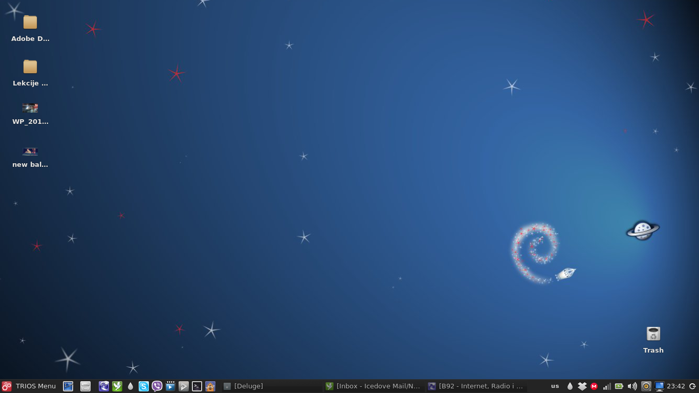This screenshot has height=393, width=699.
Task: Launch Icedove mail from the quick launcher
Action: point(117,386)
